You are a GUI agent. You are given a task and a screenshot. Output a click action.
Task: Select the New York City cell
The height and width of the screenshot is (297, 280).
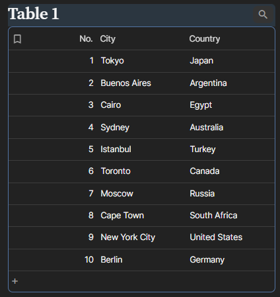pos(128,237)
